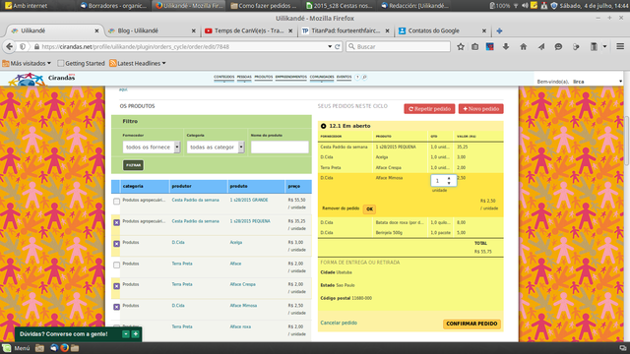Click the Firefox home icon
Viewport: 630px width, 354px height.
523,46
